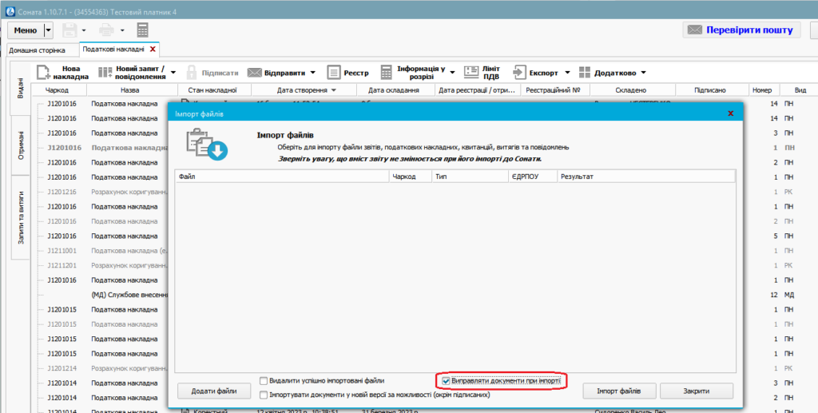The width and height of the screenshot is (818, 413).
Task: Switch to Домашня сторінка tab
Action: 37,50
